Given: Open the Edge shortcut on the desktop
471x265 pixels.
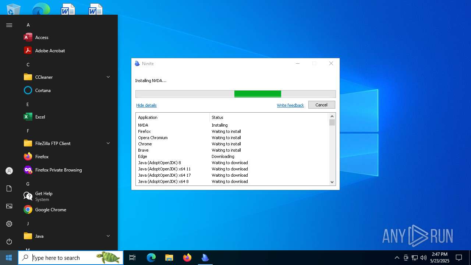Looking at the screenshot, I should click(41, 9).
